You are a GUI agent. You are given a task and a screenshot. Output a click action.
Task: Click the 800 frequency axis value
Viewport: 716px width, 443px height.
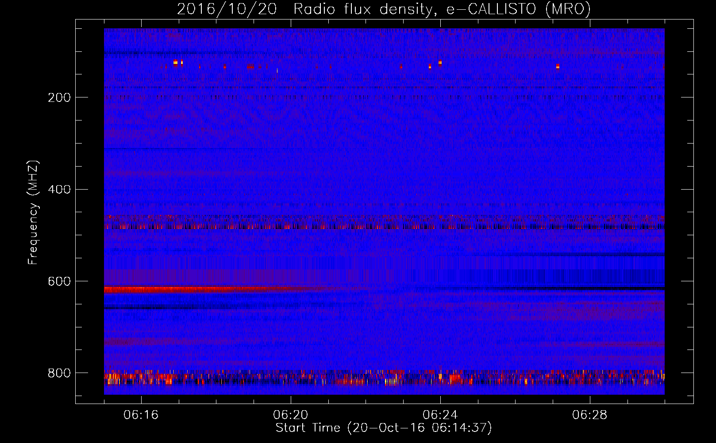59,373
